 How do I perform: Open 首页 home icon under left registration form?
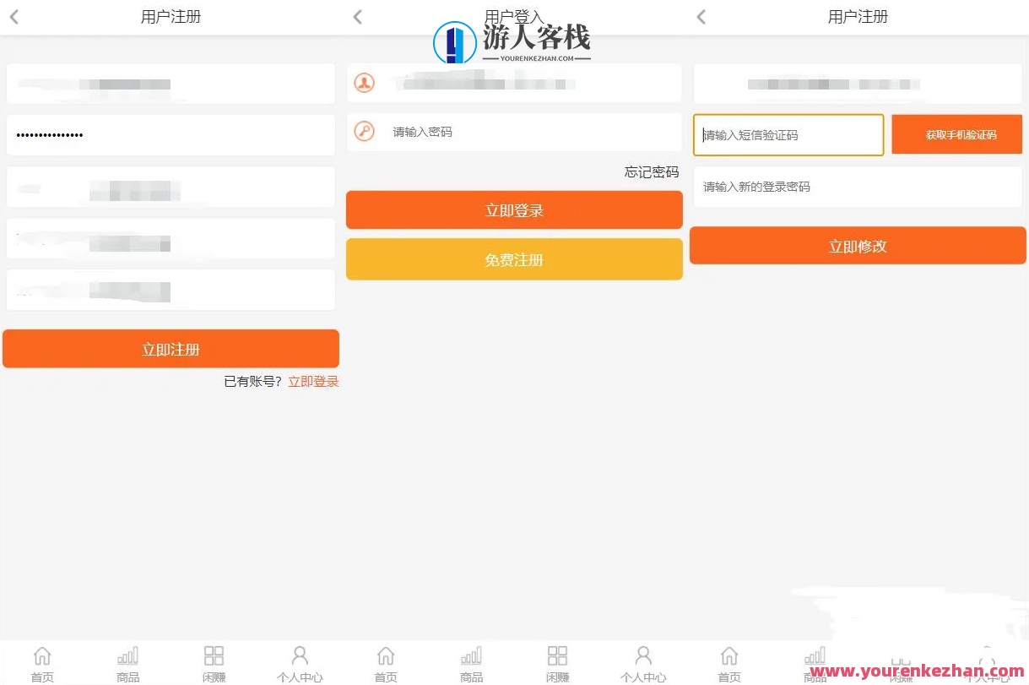(x=42, y=656)
